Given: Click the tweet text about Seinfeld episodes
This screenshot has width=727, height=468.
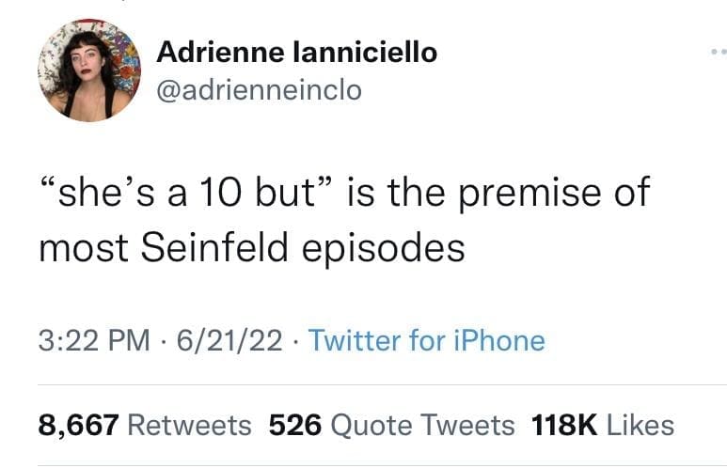Looking at the screenshot, I should (343, 221).
